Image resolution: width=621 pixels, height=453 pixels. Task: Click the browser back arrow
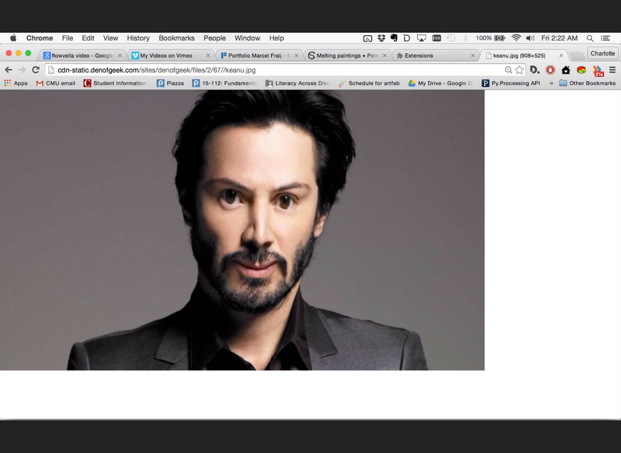(8, 70)
